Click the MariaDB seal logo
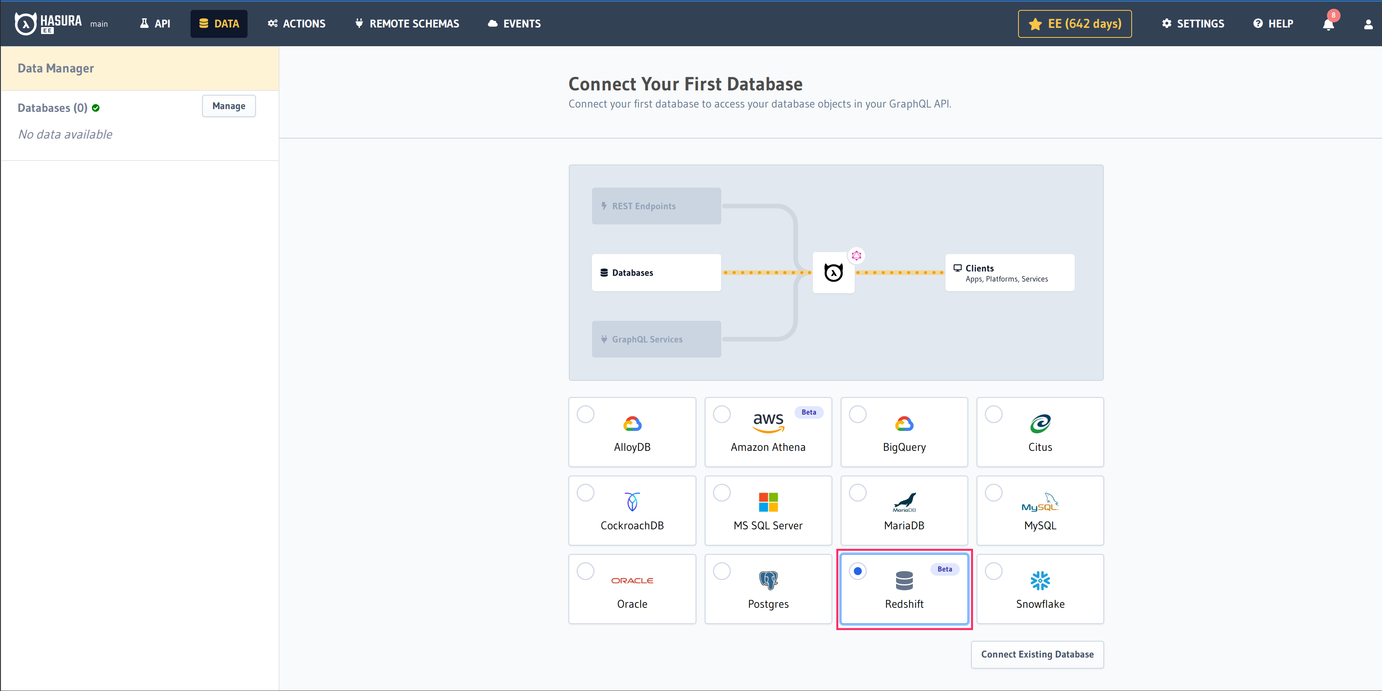Screen dimensions: 1382x691 [904, 502]
